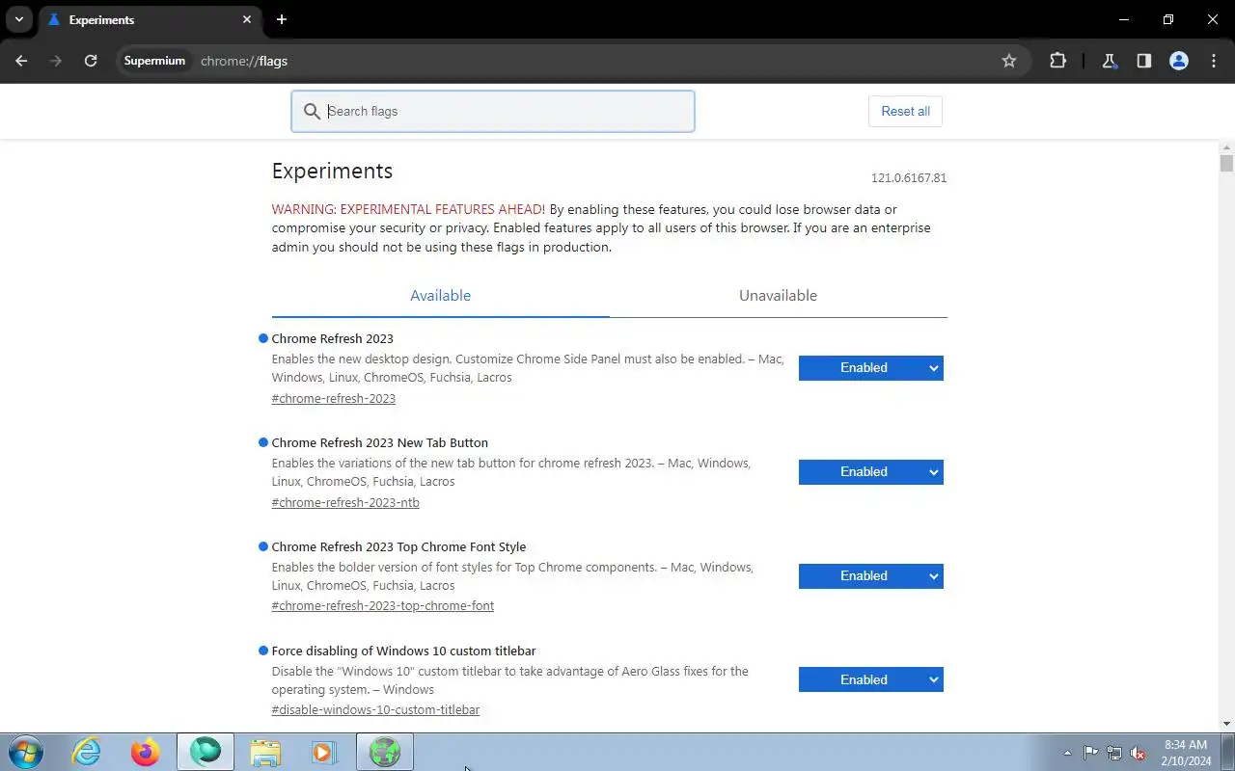
Task: Toggle the side panel icon
Action: [x=1144, y=61]
